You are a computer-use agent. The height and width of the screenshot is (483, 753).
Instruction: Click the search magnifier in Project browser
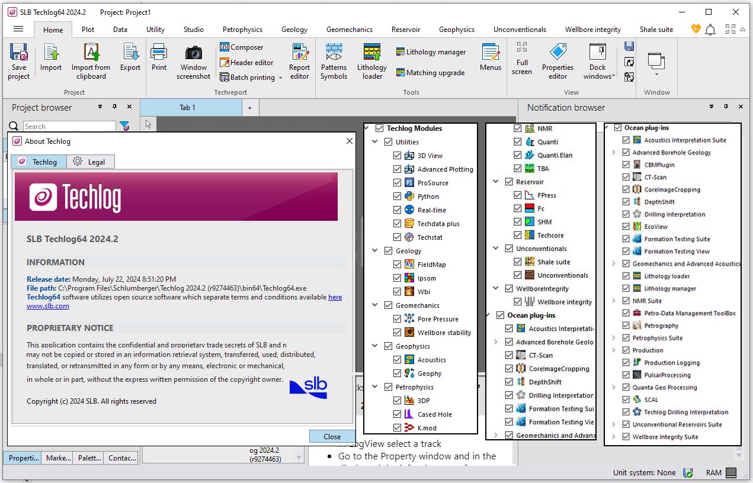(14, 126)
